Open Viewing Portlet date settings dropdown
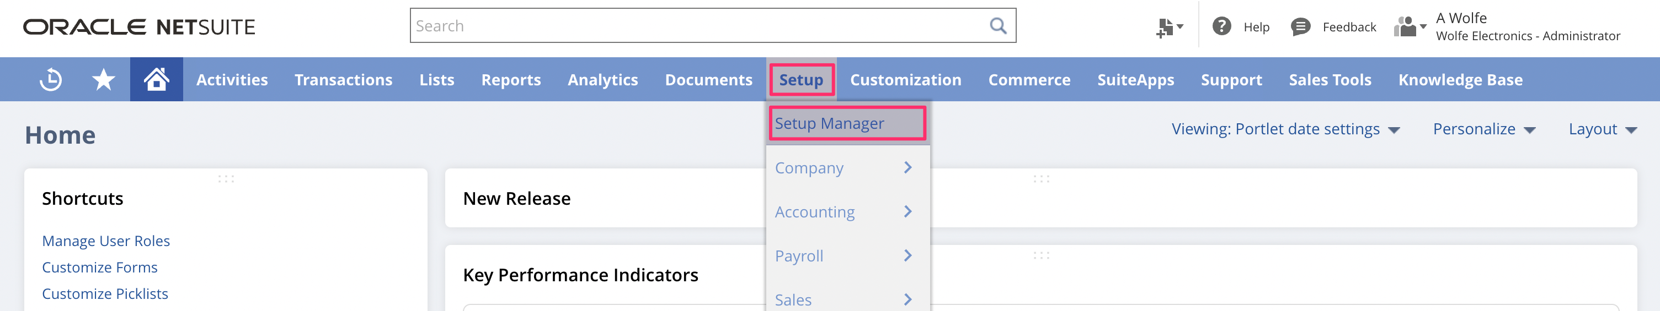Viewport: 1660px width, 311px height. tap(1284, 129)
